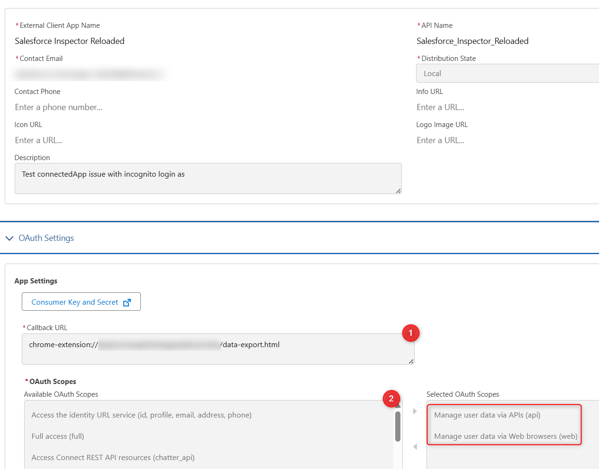Click the red annotation marker 1
599x469 pixels.
point(410,333)
